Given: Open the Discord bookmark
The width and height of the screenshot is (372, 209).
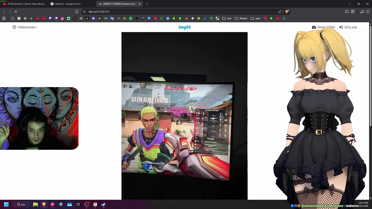Looking at the screenshot, I should [93, 18].
